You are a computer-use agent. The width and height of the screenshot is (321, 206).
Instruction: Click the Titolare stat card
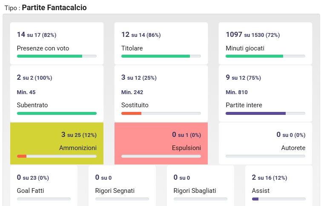pyautogui.click(x=161, y=42)
